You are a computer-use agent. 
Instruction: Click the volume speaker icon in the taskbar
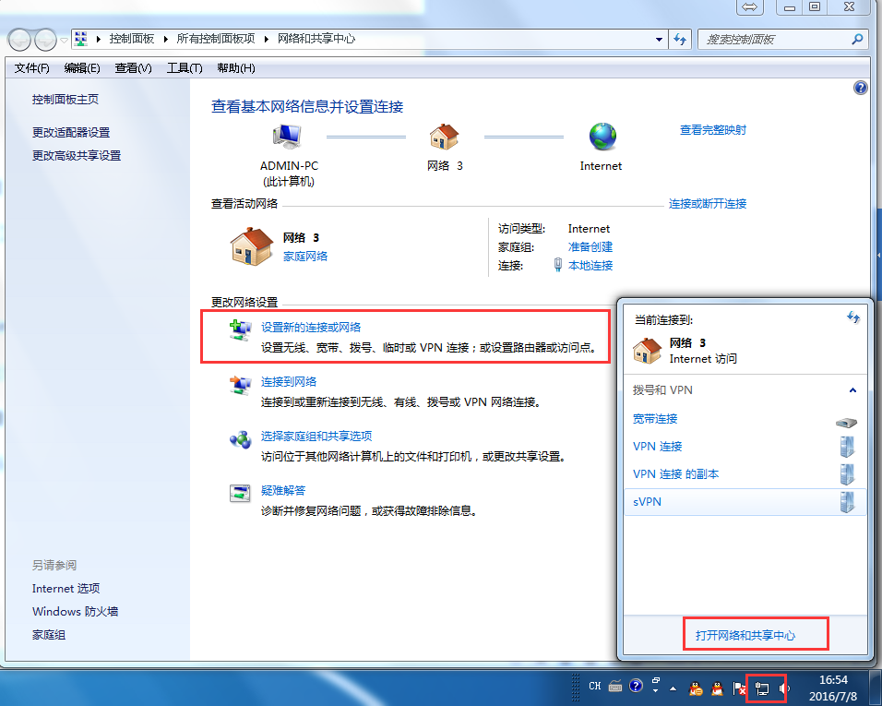click(x=782, y=688)
